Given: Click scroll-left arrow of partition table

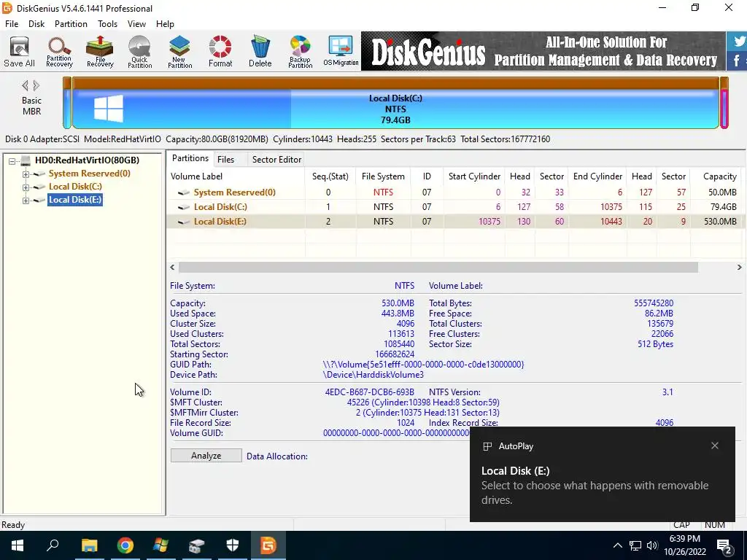Looking at the screenshot, I should [172, 267].
